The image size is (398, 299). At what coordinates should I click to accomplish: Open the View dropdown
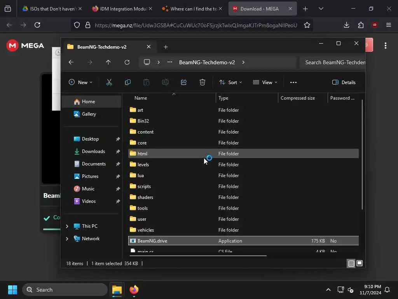tap(265, 83)
